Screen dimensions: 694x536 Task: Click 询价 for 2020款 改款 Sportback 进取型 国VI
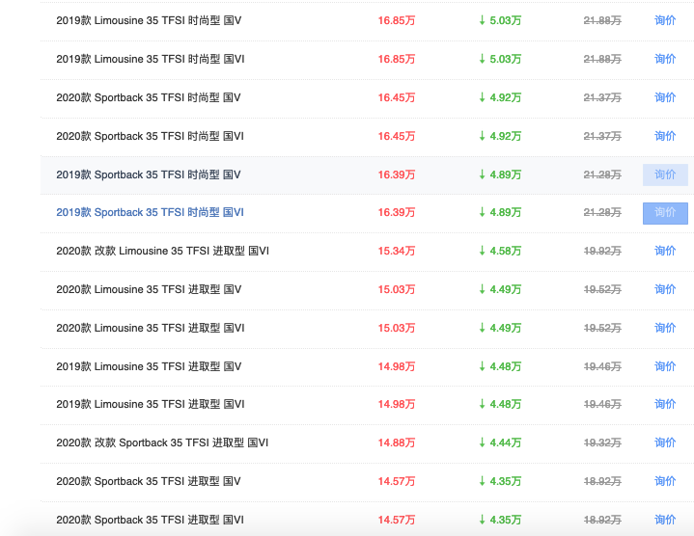[665, 442]
